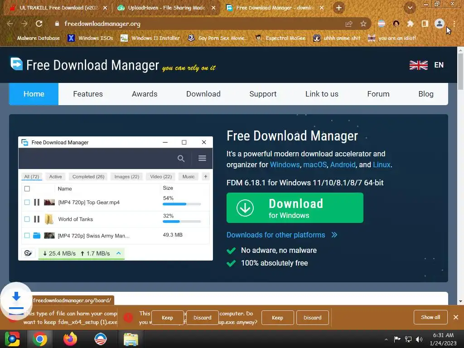Check the Top Gear.mp4 row checkbox
The height and width of the screenshot is (348, 464).
coord(27,202)
